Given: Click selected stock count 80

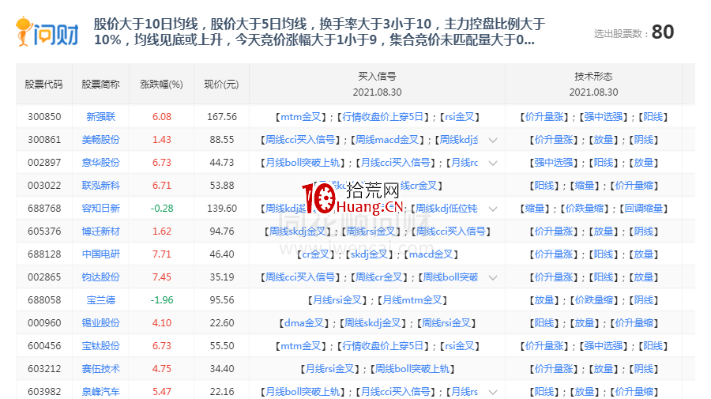Looking at the screenshot, I should [663, 32].
